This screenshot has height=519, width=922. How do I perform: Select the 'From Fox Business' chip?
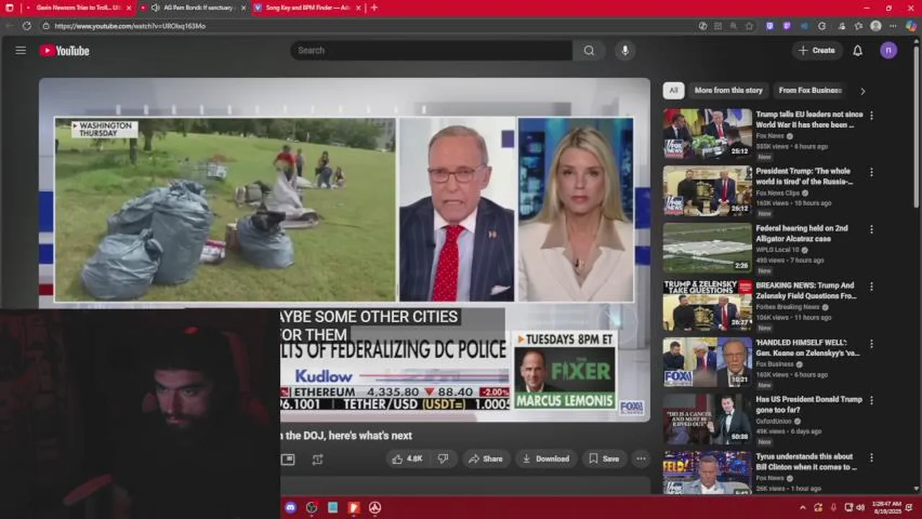[810, 91]
